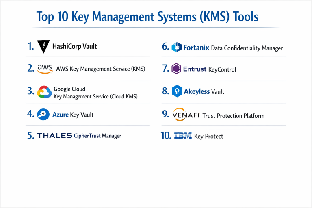This screenshot has height=208, width=312.
Task: Click the number '9.' beside VENAFI
Action: (166, 114)
